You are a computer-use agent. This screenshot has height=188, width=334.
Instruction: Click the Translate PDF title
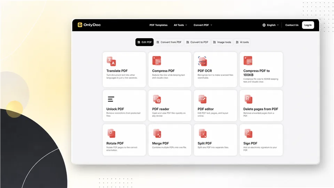117,71
